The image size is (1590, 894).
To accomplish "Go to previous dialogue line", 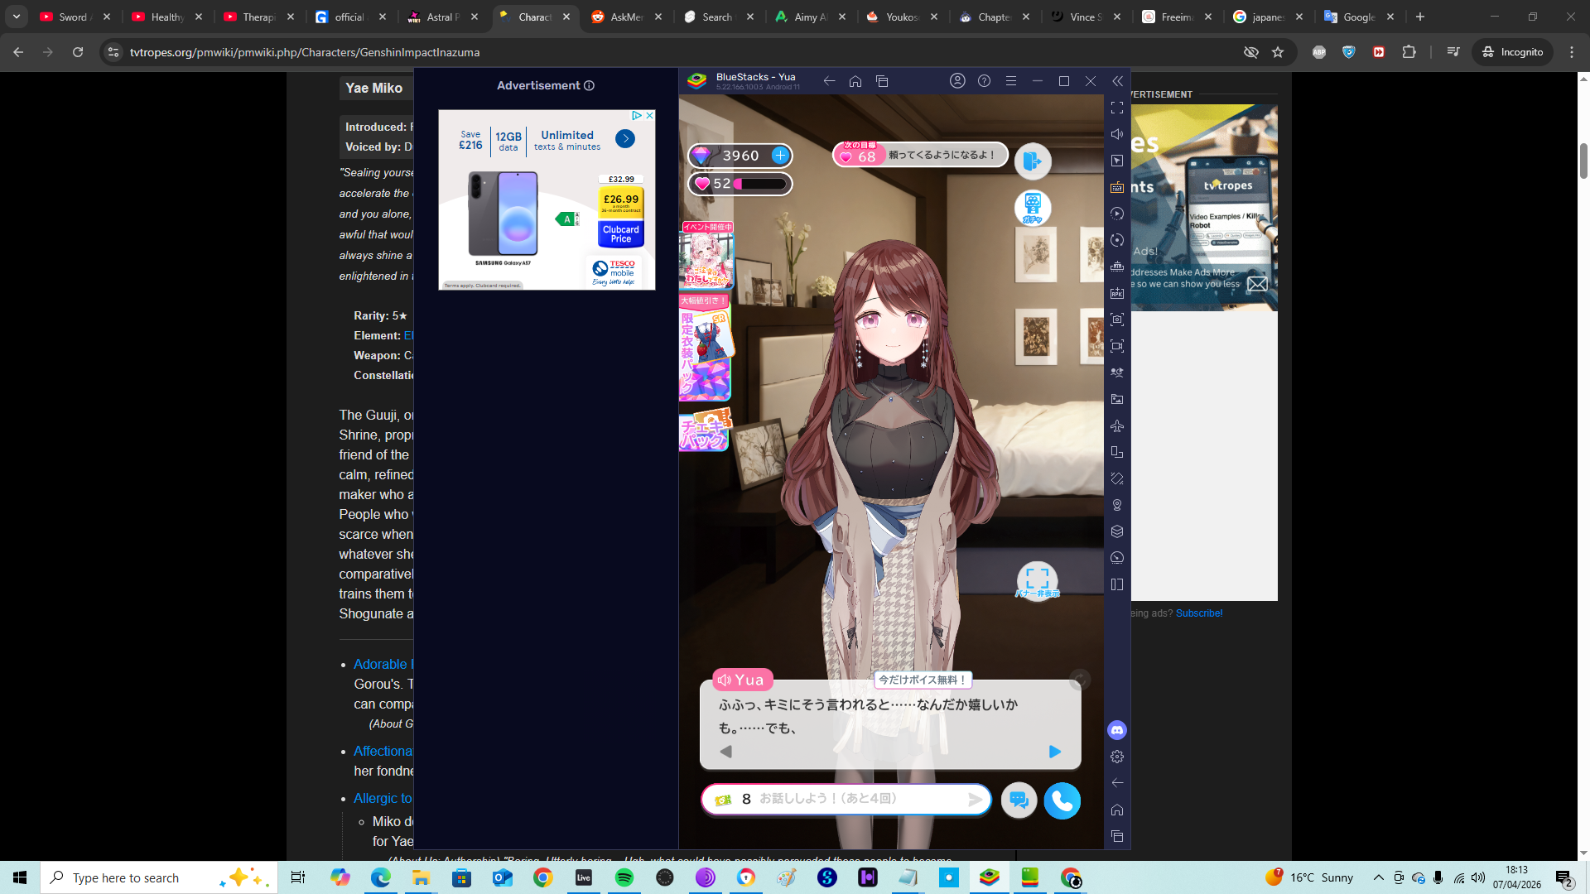I will (x=726, y=752).
